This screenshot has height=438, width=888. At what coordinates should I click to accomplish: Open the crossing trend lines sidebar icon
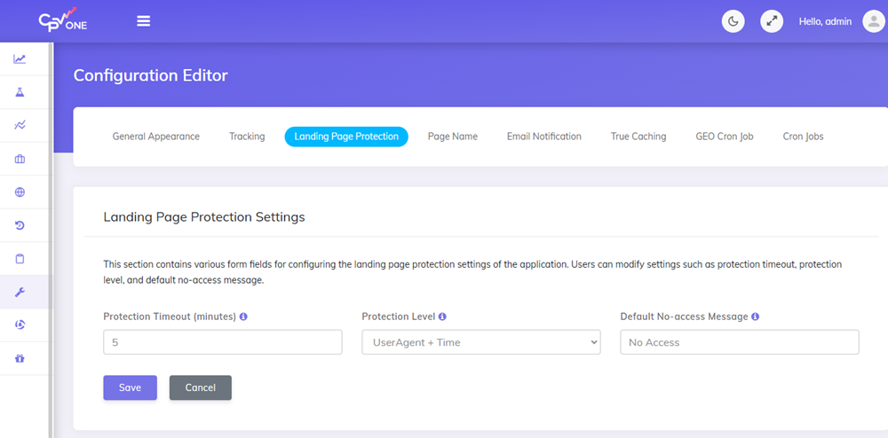click(20, 126)
